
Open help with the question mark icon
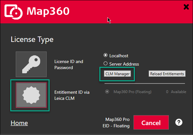point(179,123)
